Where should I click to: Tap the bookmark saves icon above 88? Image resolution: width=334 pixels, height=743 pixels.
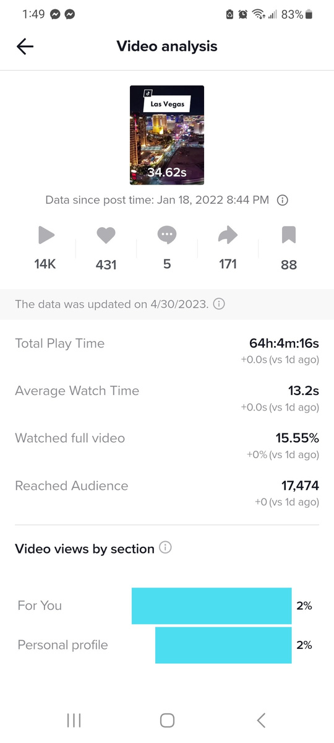click(x=289, y=235)
